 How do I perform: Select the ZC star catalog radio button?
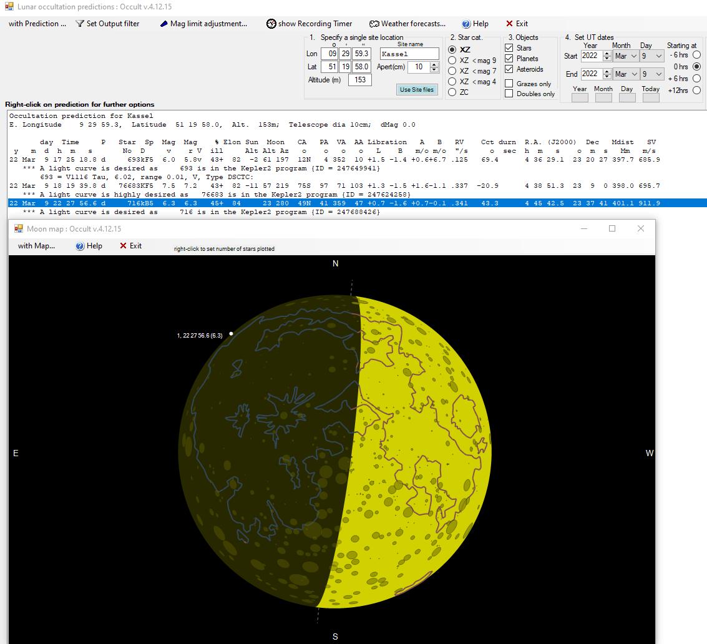tap(452, 92)
